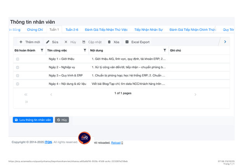The image size is (242, 166).
Task: Open the Đã hoàn thành column filter
Action: tap(42, 50)
